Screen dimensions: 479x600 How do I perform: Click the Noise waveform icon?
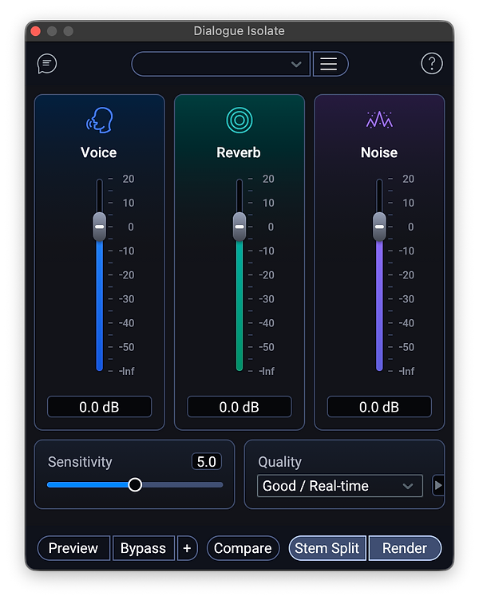(x=379, y=120)
